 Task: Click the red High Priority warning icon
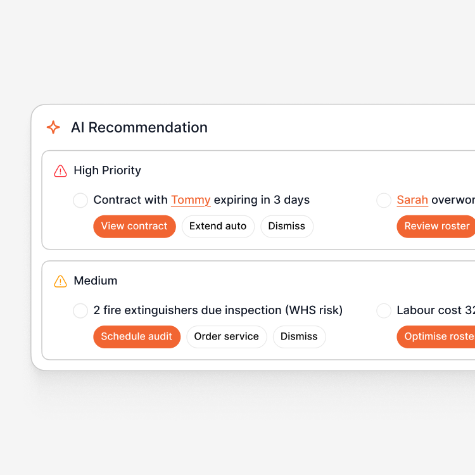pyautogui.click(x=60, y=170)
